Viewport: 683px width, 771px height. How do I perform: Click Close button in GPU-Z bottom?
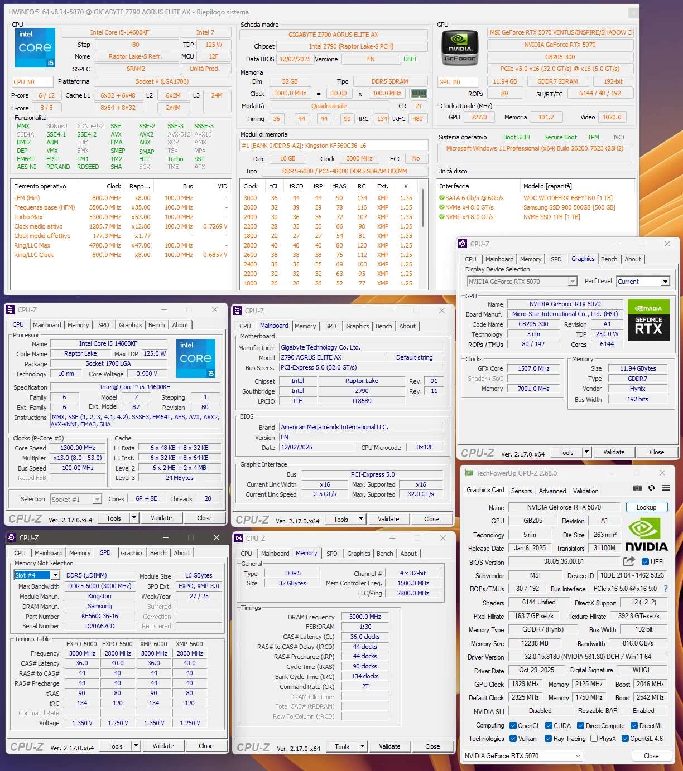[651, 756]
